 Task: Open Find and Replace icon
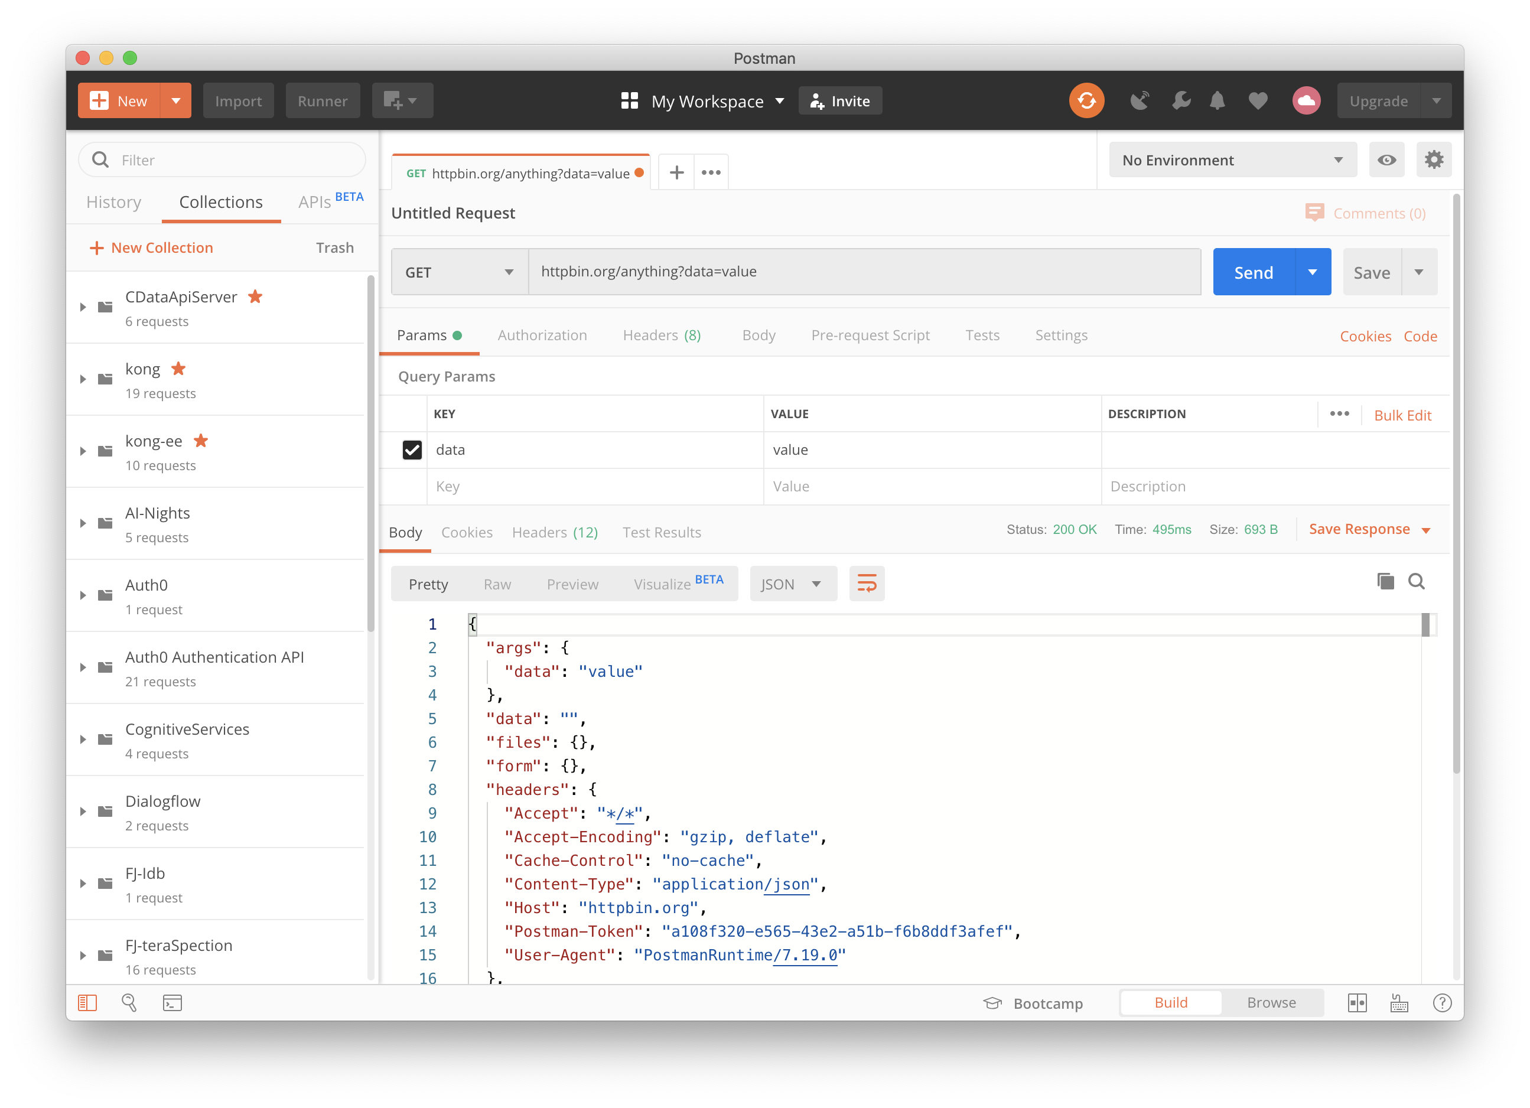pyautogui.click(x=129, y=1003)
